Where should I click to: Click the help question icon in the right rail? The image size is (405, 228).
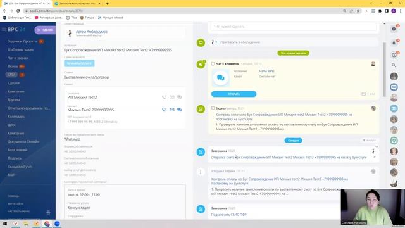coord(394,29)
